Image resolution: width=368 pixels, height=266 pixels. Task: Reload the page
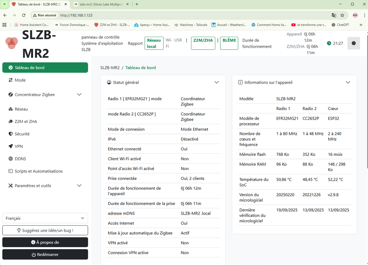click(24, 15)
